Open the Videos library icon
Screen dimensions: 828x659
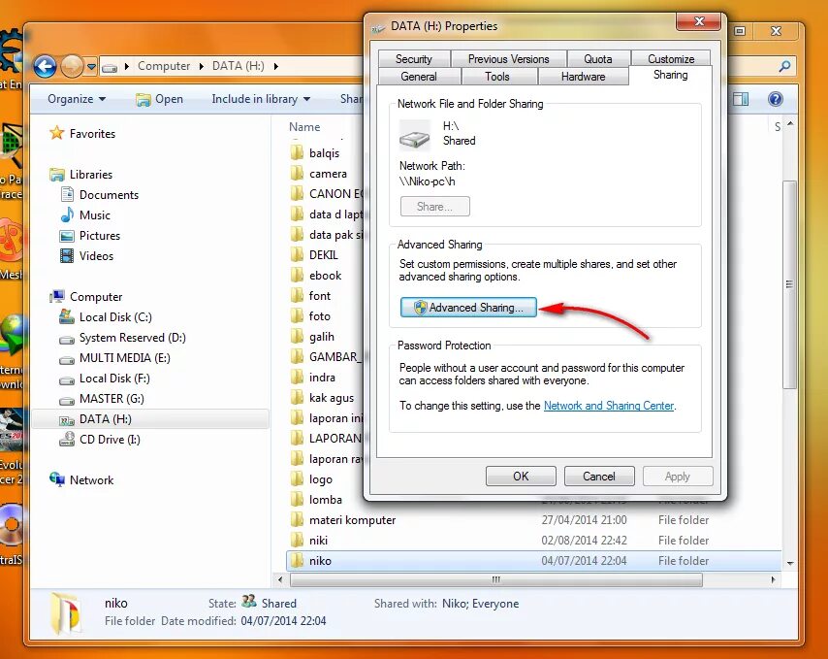(x=67, y=256)
